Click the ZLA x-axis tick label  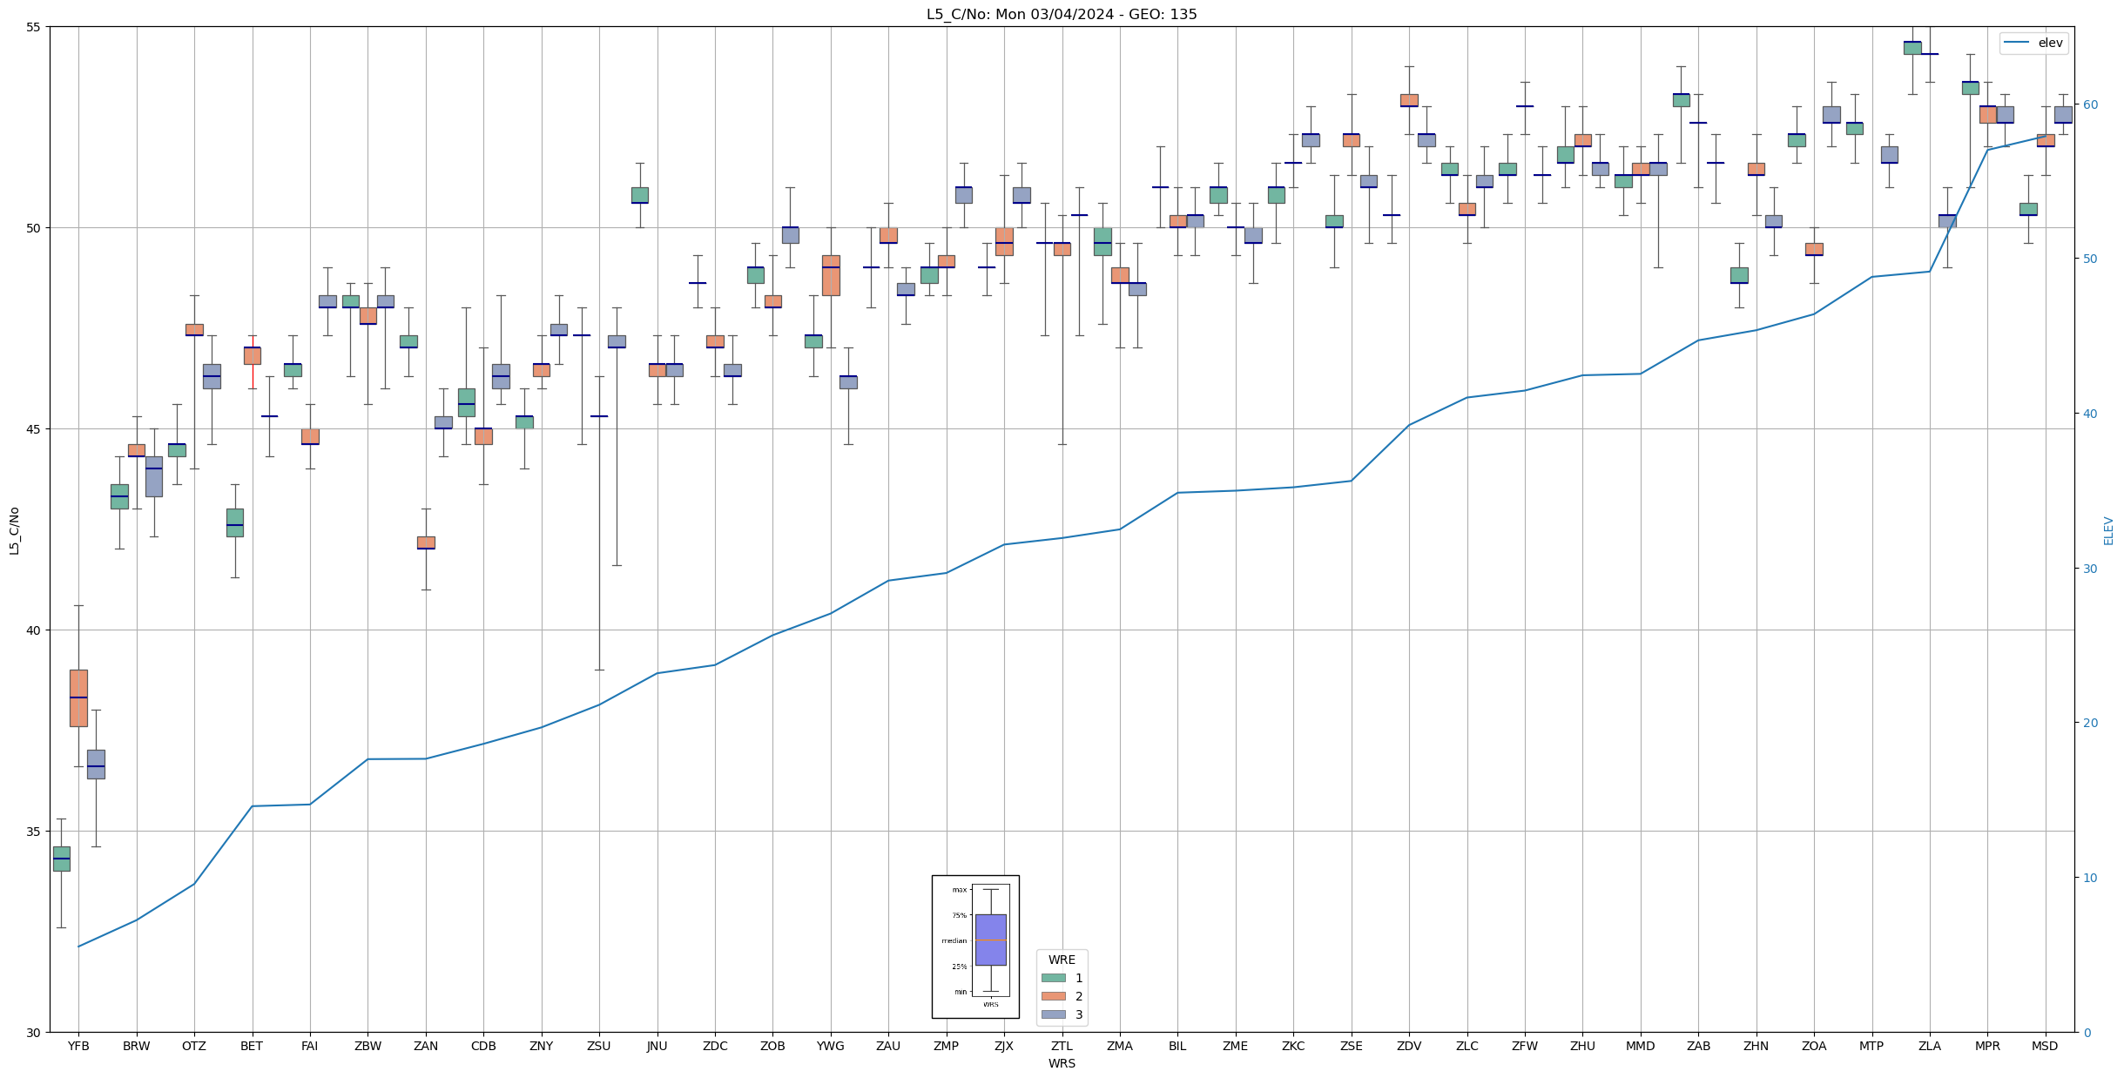[x=1929, y=1046]
